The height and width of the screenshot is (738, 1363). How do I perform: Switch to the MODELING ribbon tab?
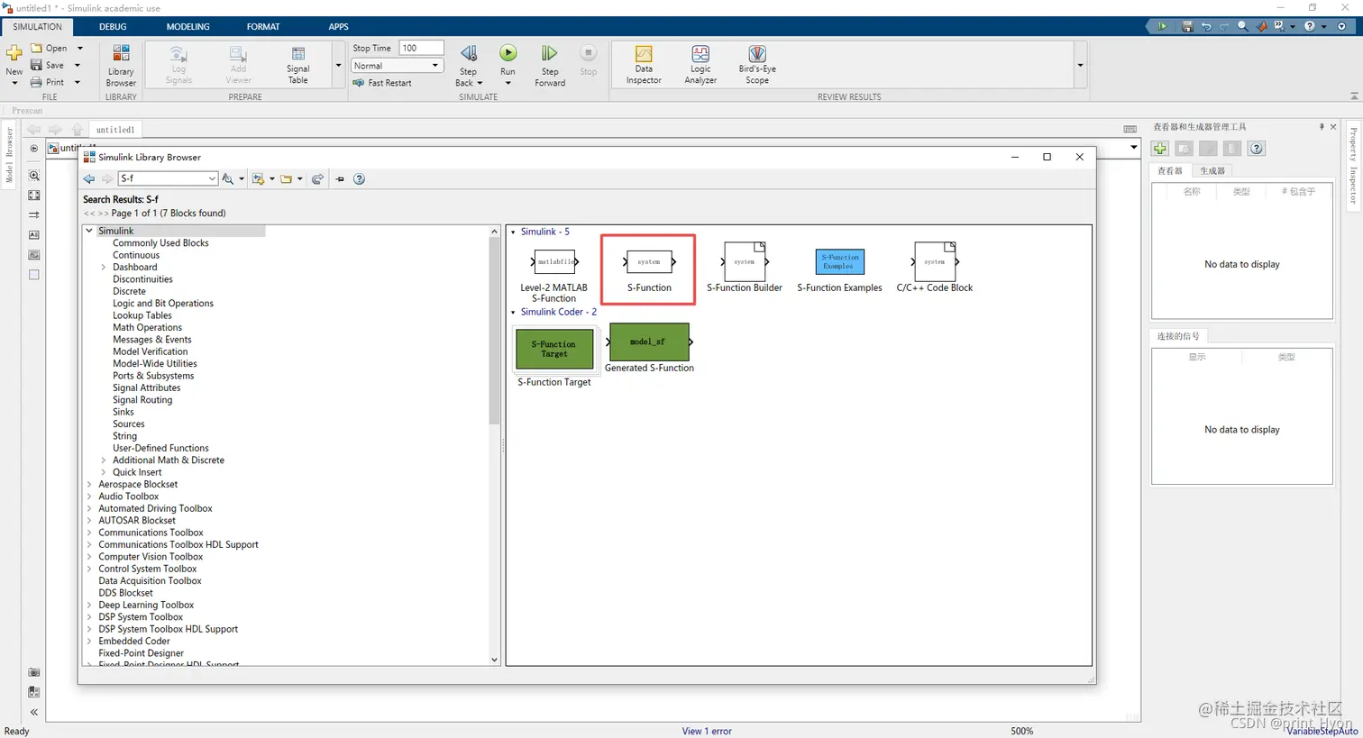point(188,27)
